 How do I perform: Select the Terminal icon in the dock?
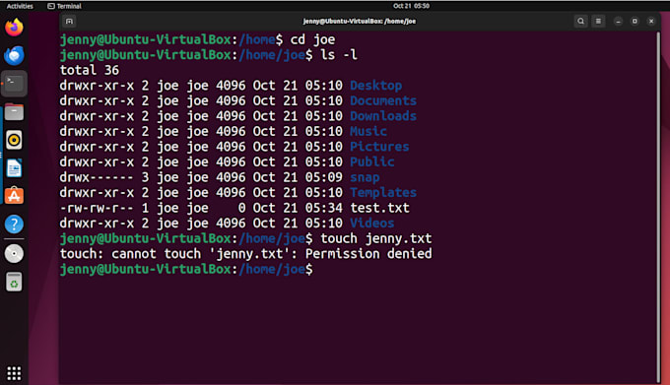pos(14,84)
